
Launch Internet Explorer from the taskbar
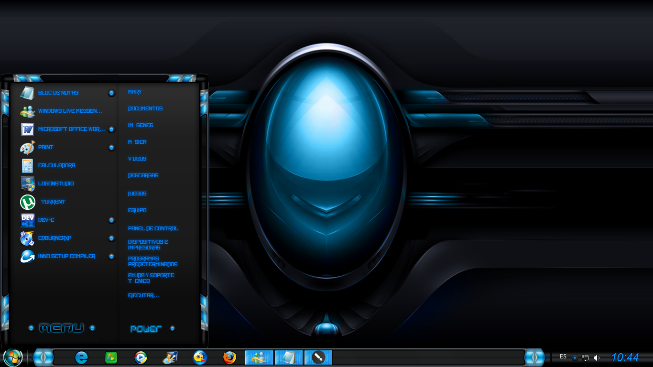point(82,357)
